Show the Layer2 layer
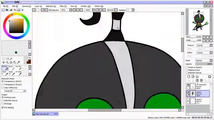 click(188, 100)
